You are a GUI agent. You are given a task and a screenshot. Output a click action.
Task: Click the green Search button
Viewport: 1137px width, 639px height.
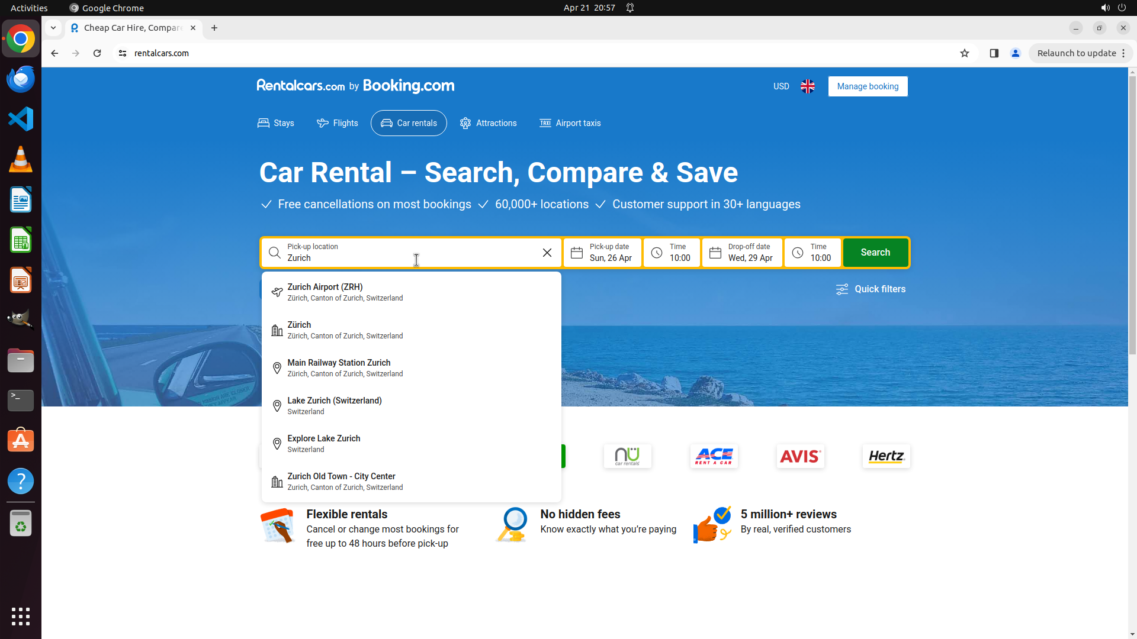[875, 253]
